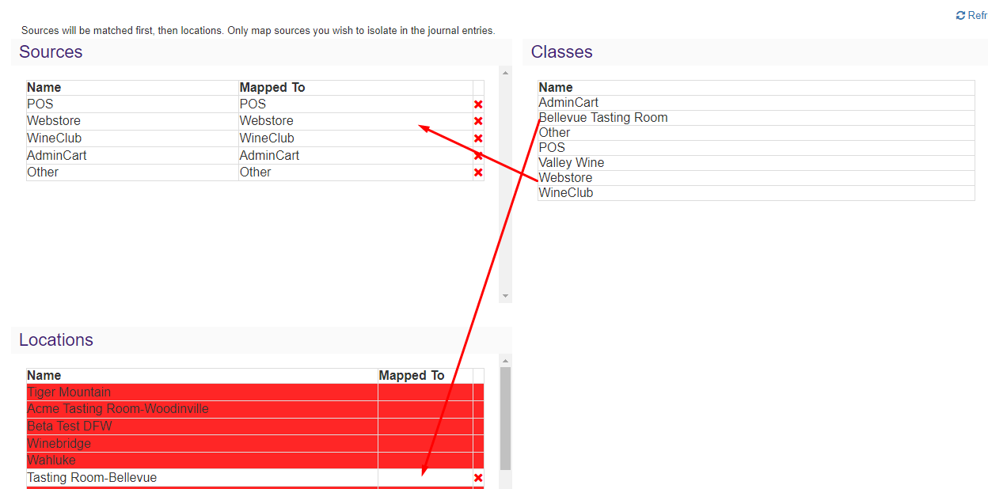Viewport: 988px width, 489px height.
Task: Click the Locations panel scrollbar up arrow
Action: tap(505, 362)
